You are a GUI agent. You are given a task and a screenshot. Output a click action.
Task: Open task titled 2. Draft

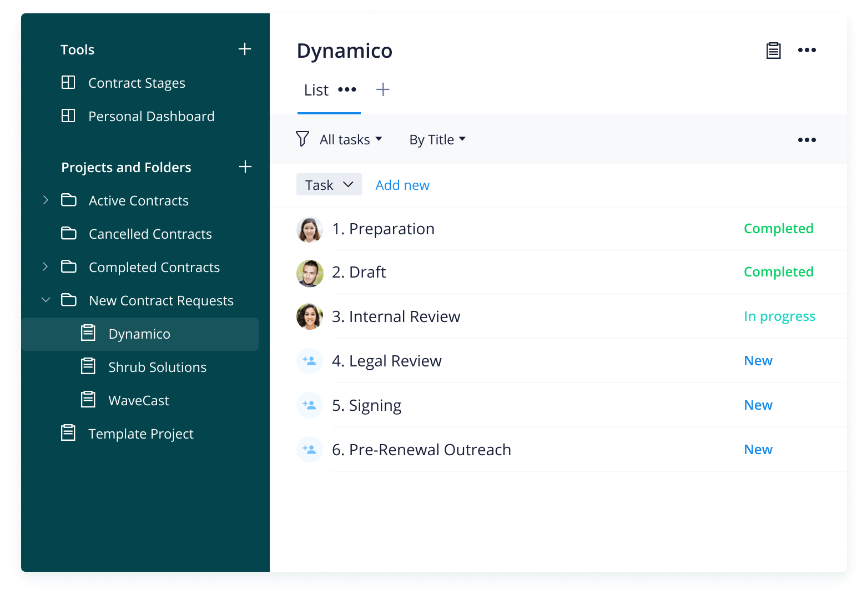(359, 272)
